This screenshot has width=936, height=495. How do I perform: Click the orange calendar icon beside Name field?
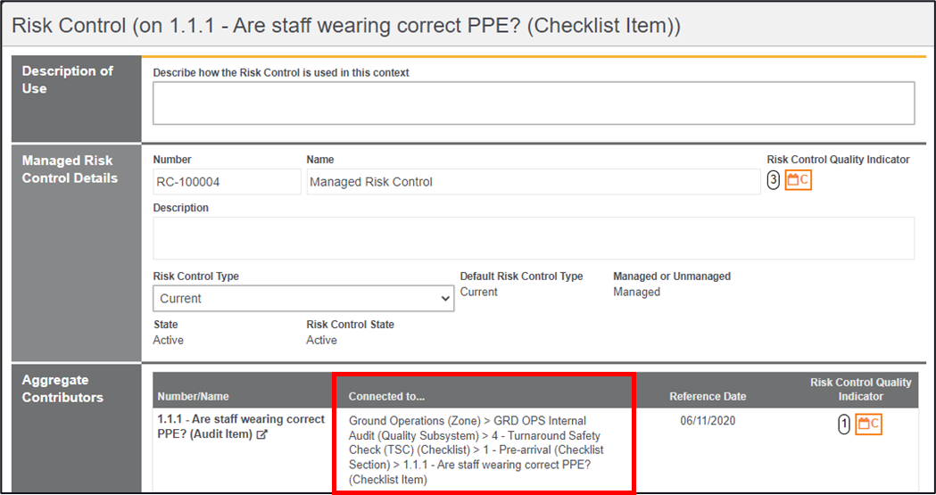[798, 180]
